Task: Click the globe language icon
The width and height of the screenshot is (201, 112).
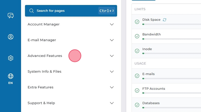Action: 11,76
